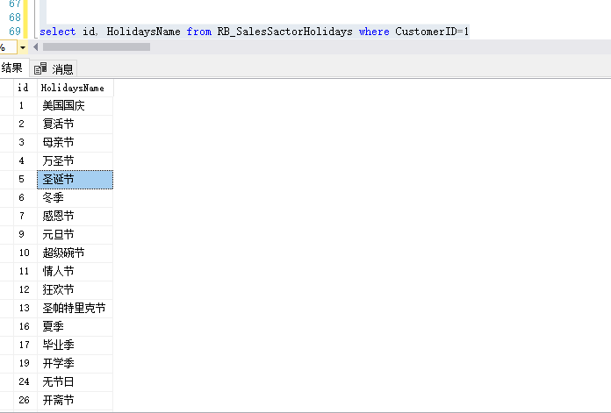Click the from keyword in the query
The image size is (611, 413).
pyautogui.click(x=198, y=32)
